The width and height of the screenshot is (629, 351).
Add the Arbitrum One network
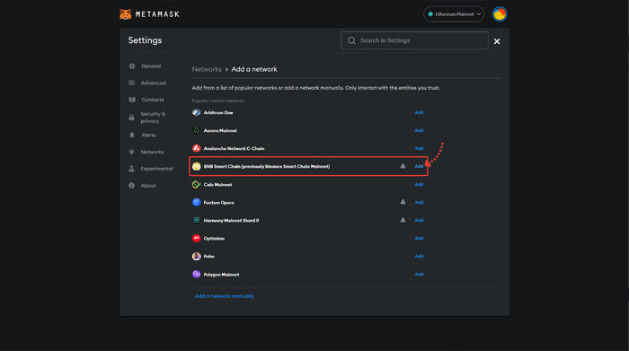pyautogui.click(x=419, y=112)
